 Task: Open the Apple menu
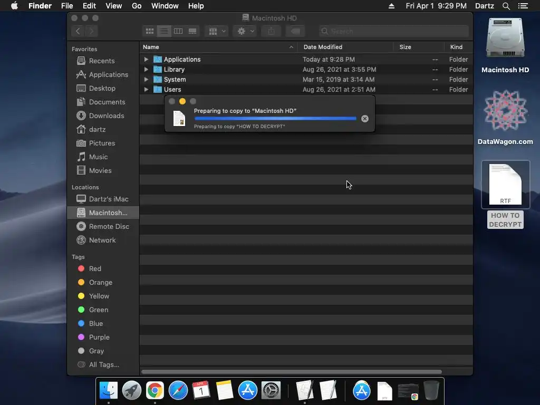14,6
